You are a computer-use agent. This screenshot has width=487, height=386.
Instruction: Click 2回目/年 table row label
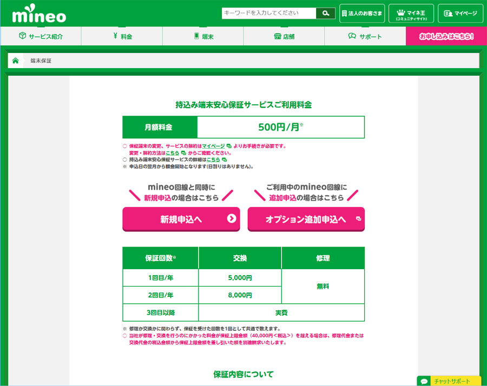[x=161, y=295]
